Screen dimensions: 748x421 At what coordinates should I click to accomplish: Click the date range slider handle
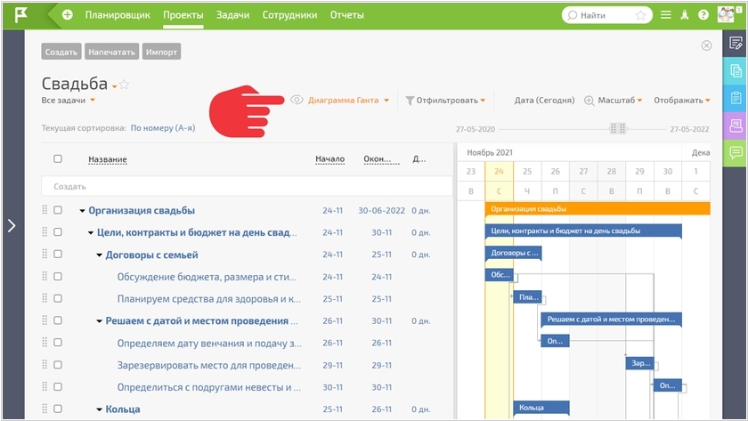coord(617,128)
